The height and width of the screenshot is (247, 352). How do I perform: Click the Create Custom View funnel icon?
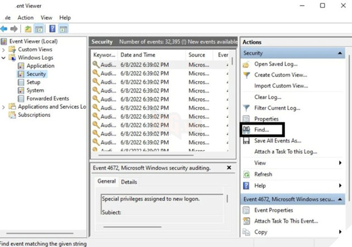coord(247,75)
